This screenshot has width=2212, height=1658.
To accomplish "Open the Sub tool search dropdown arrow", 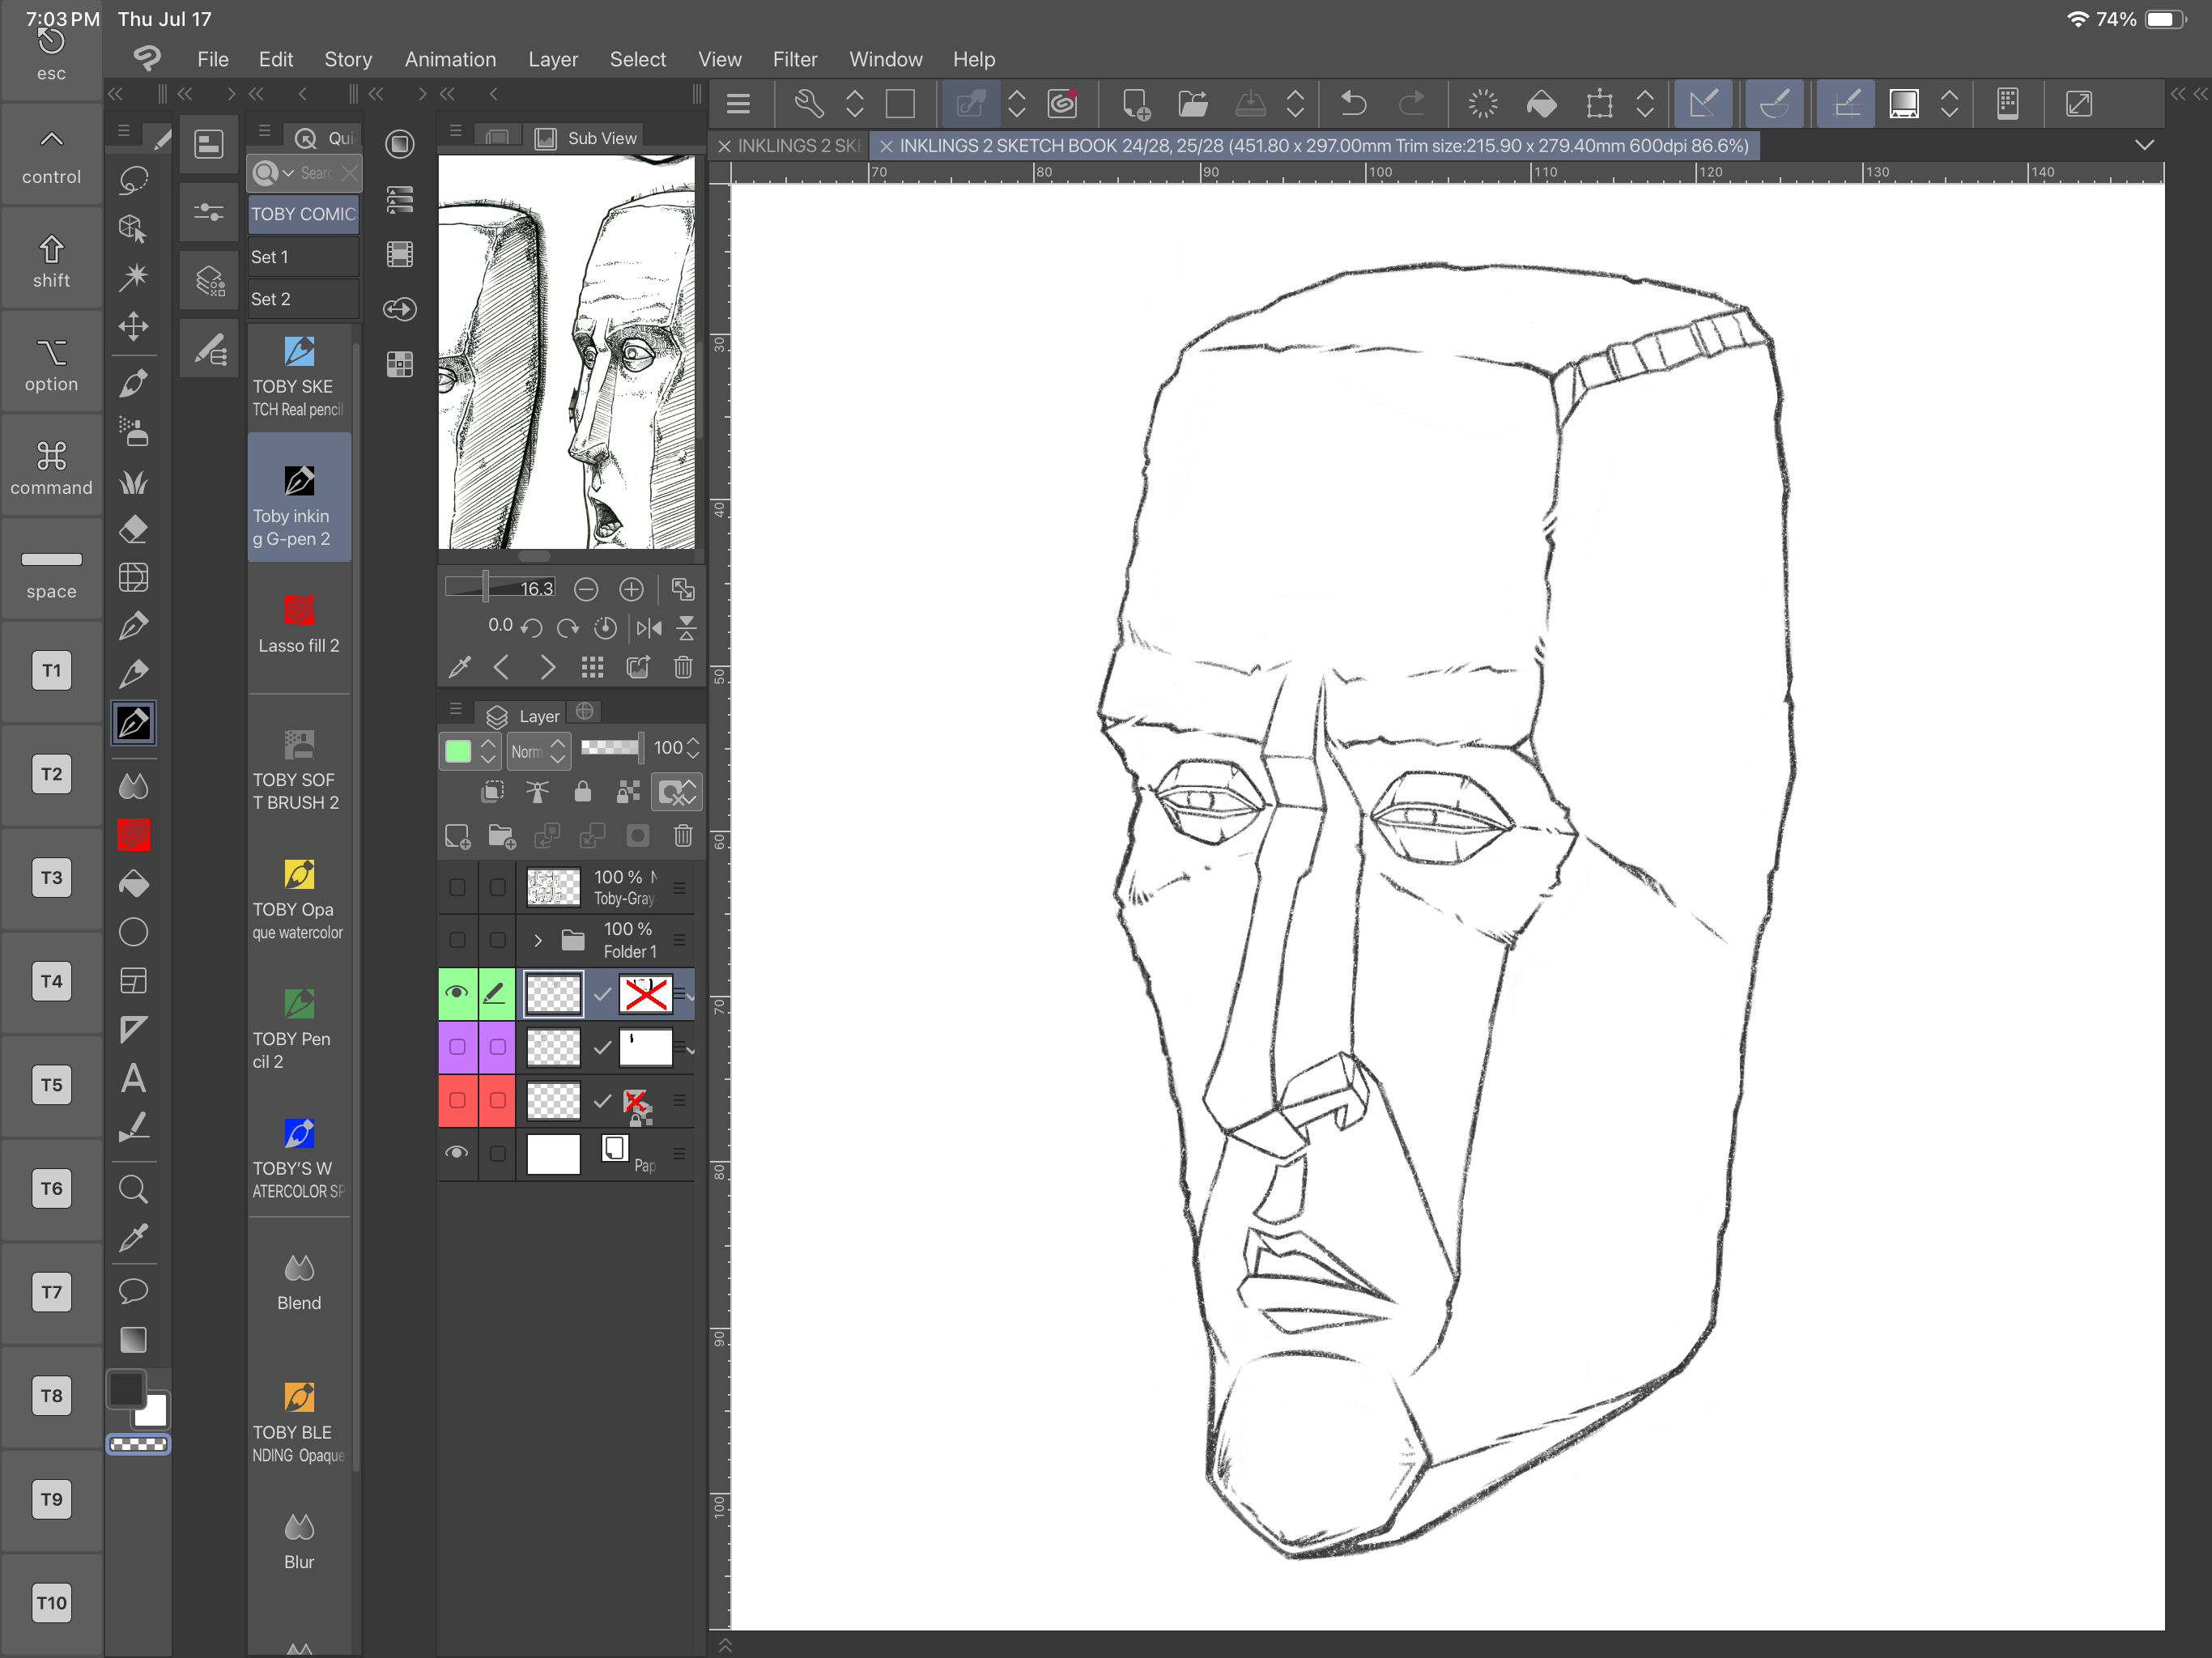I will [289, 174].
